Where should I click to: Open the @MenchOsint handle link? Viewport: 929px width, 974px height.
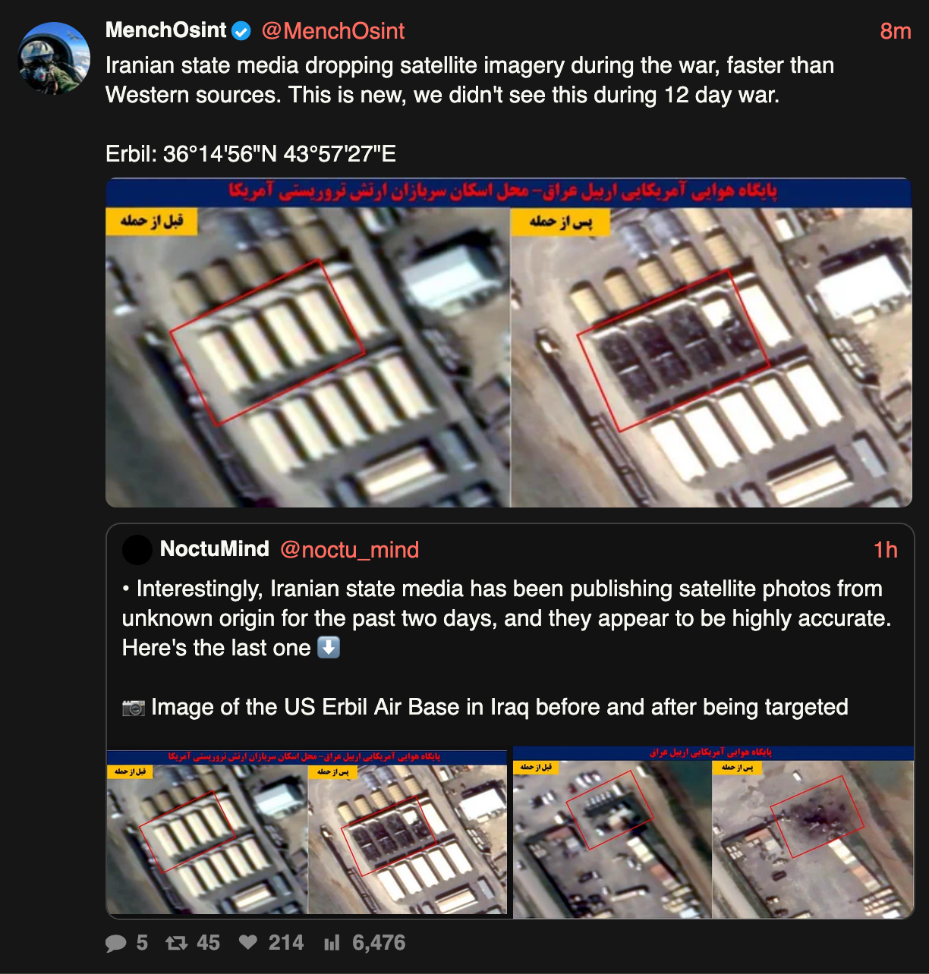[x=333, y=31]
